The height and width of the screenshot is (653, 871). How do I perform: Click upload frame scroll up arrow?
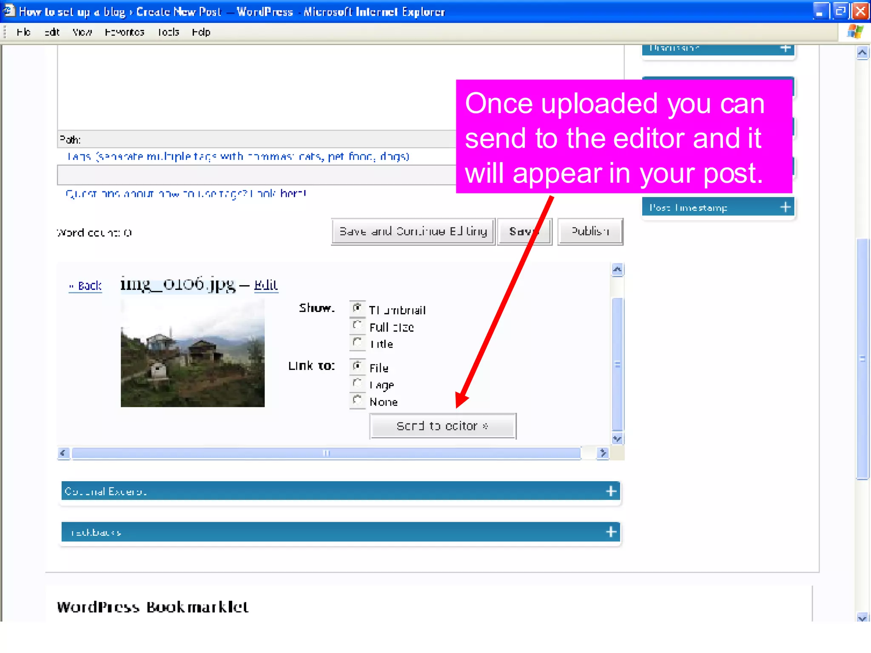tap(618, 270)
